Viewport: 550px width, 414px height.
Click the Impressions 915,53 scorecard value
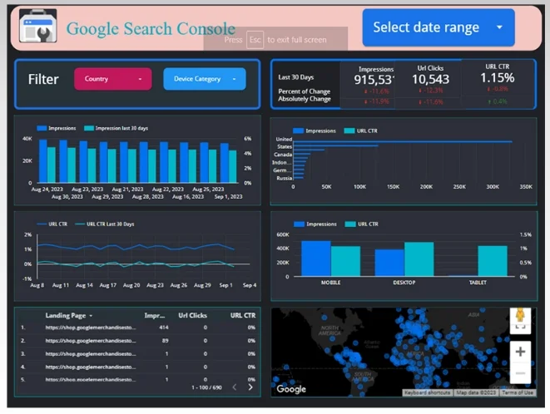pos(374,80)
